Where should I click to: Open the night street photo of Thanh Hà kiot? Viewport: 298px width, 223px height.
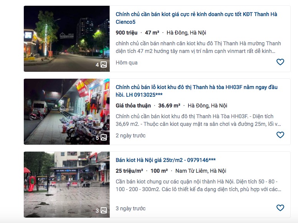pos(67,39)
